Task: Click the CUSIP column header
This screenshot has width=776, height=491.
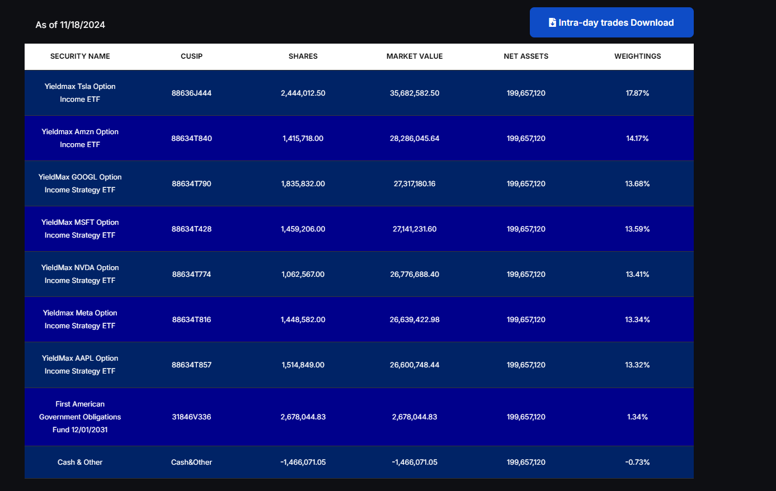Action: pos(192,56)
